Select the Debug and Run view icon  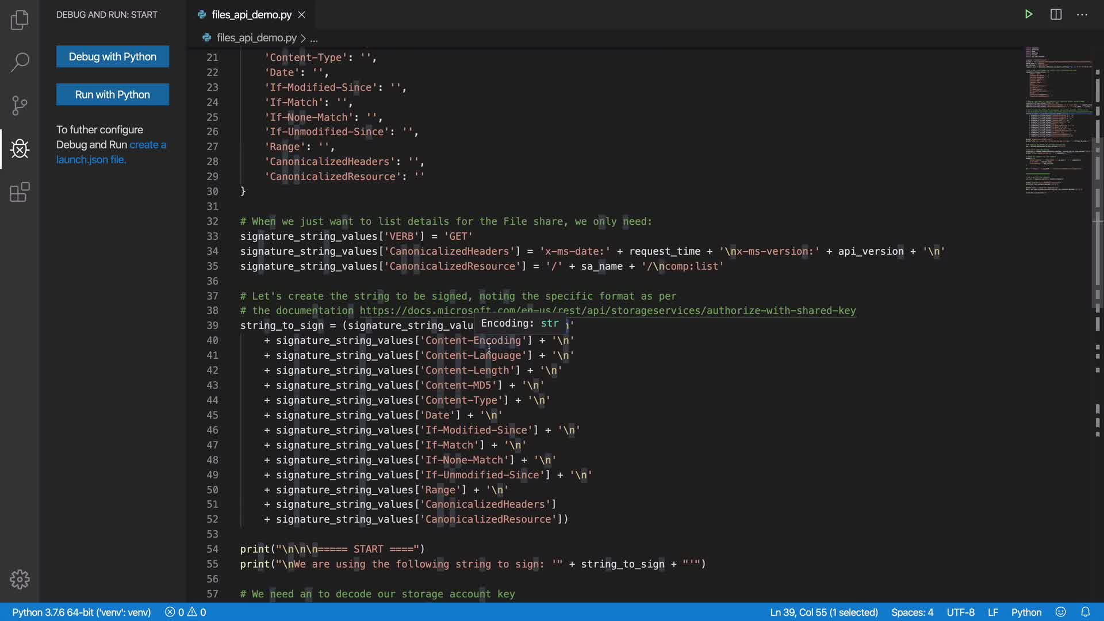(20, 149)
